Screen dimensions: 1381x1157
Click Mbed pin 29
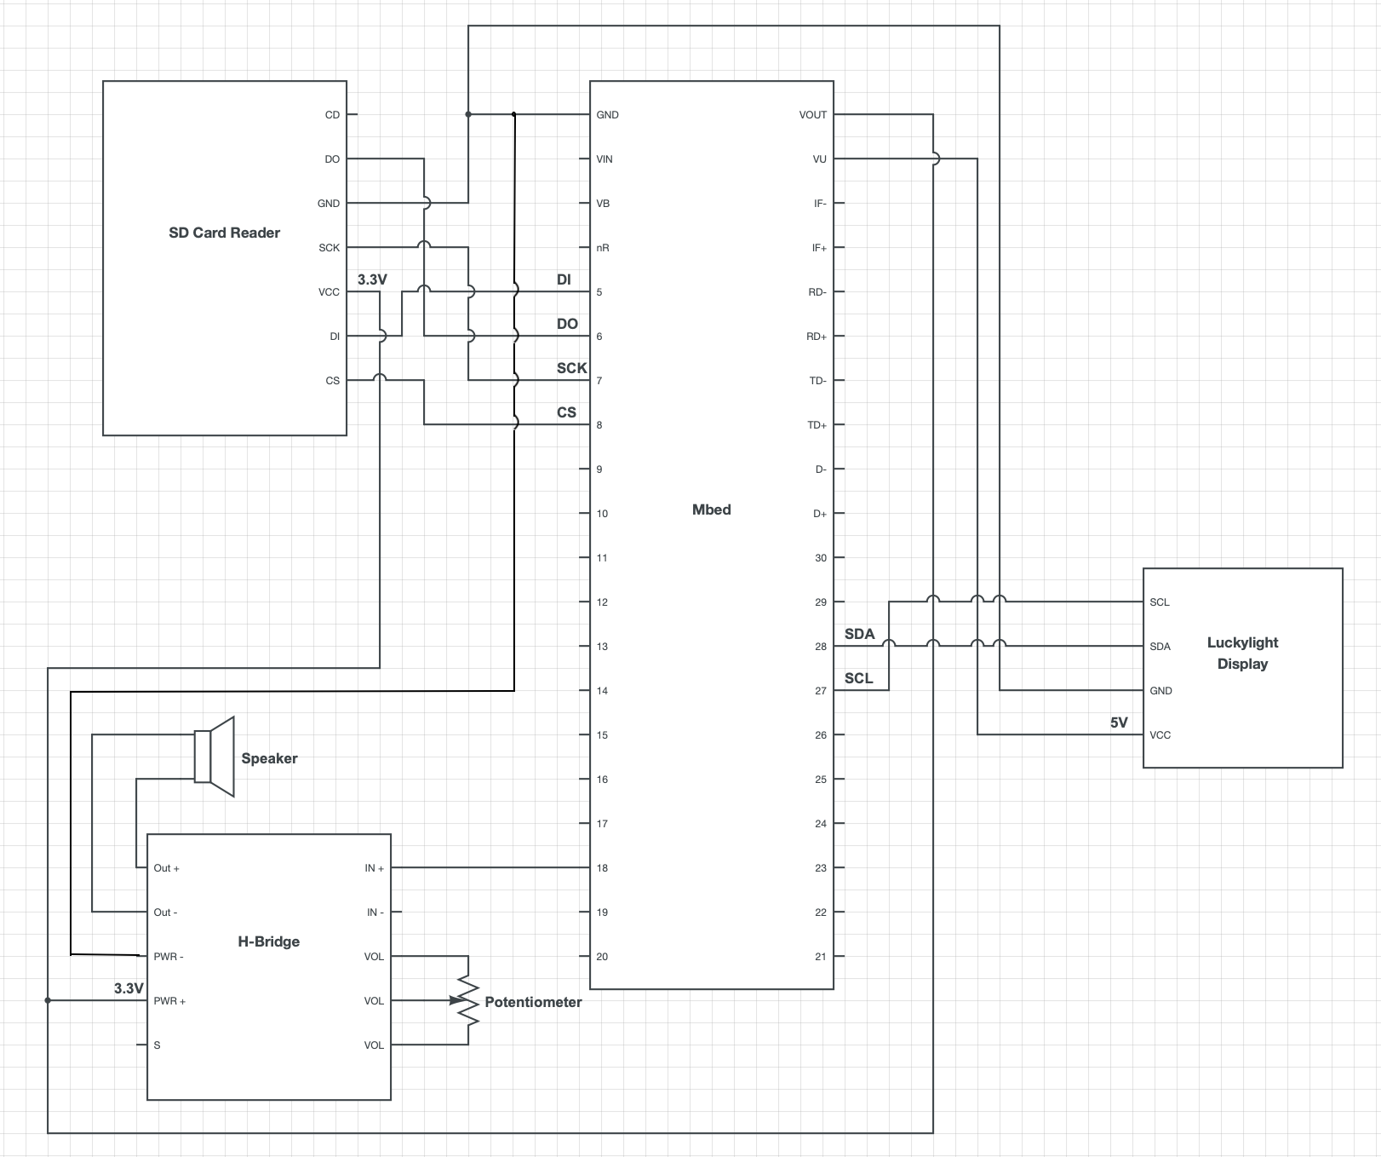click(x=821, y=602)
